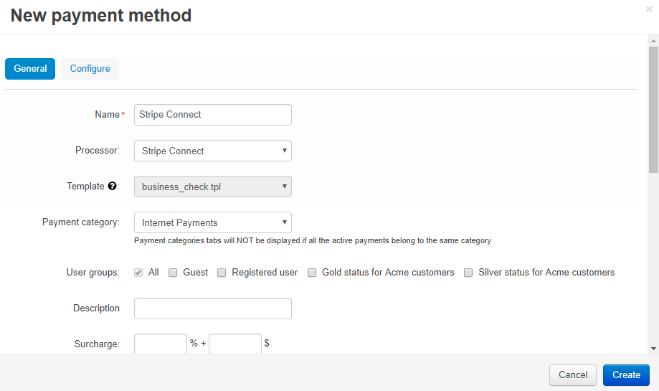This screenshot has height=391, width=659.
Task: Tick Silver status for Acme customers
Action: coord(468,273)
